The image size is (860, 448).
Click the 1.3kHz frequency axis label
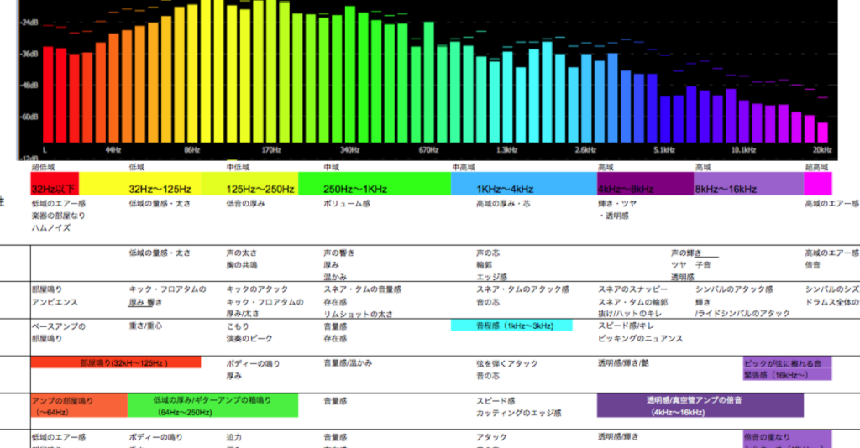[x=507, y=150]
